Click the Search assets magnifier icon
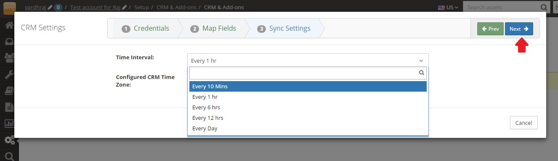The image size is (558, 161). click(544, 7)
